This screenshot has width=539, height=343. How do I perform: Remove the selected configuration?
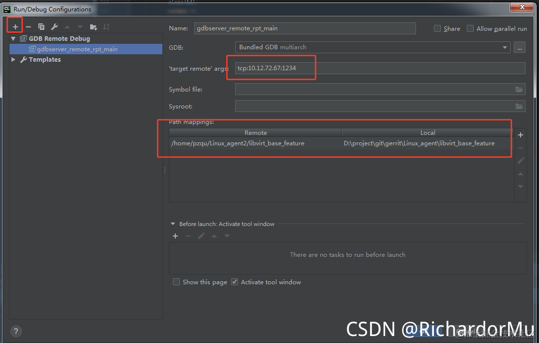28,26
